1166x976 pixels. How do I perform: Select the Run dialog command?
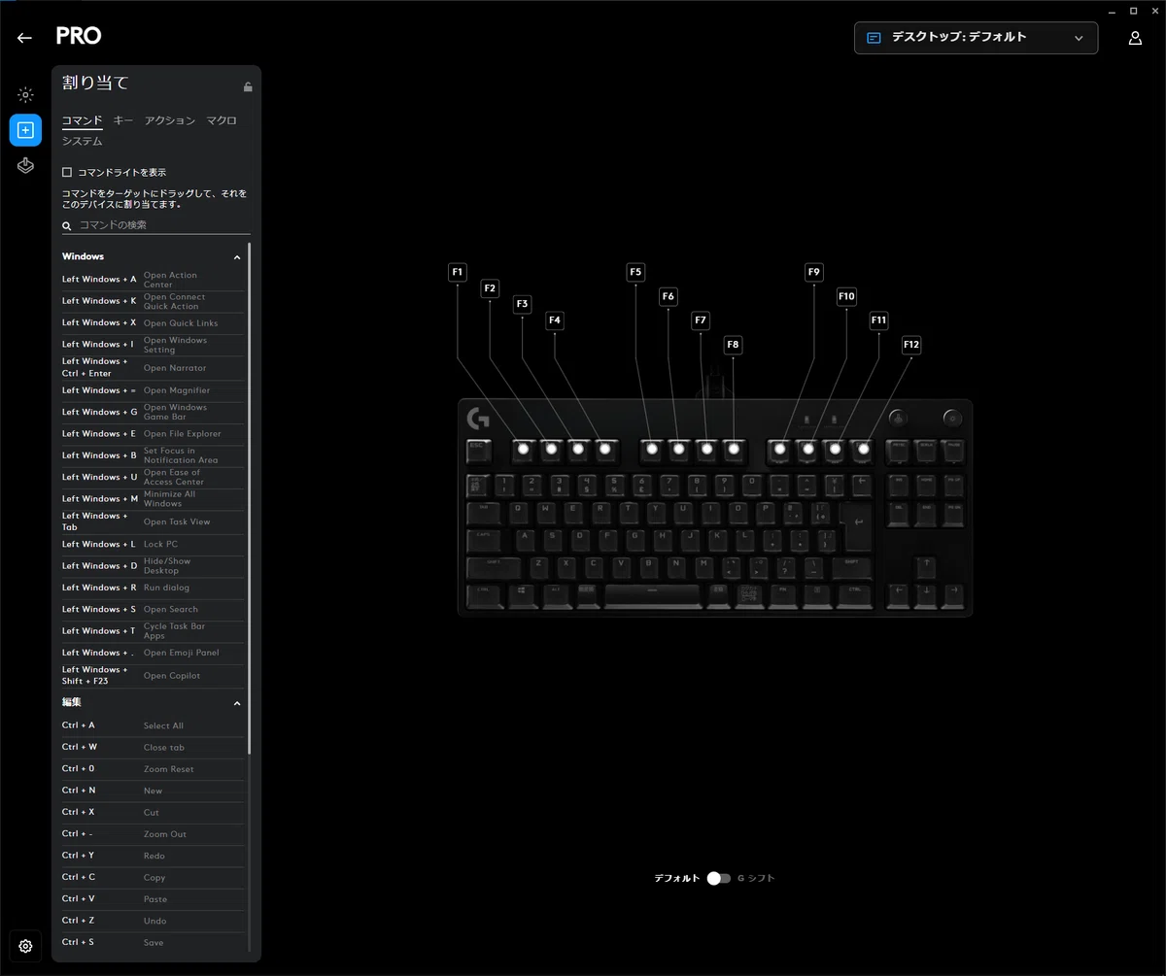(154, 588)
